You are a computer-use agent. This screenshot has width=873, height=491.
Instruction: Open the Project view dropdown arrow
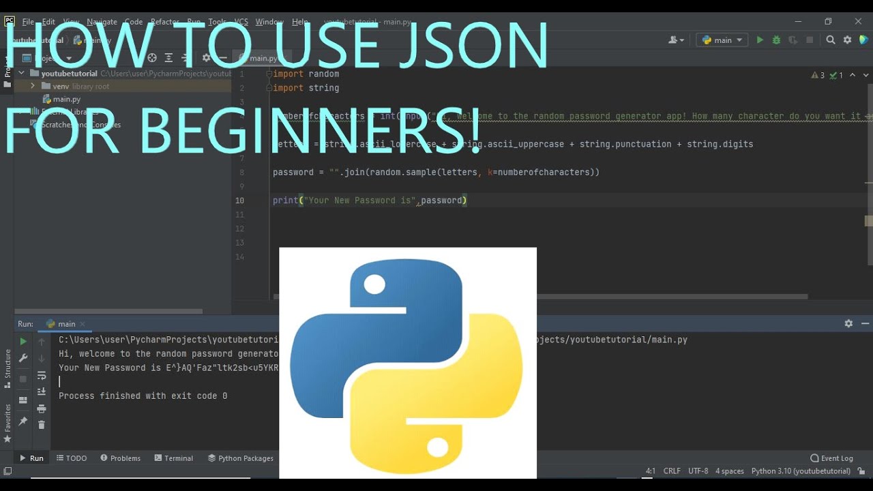pyautogui.click(x=68, y=59)
